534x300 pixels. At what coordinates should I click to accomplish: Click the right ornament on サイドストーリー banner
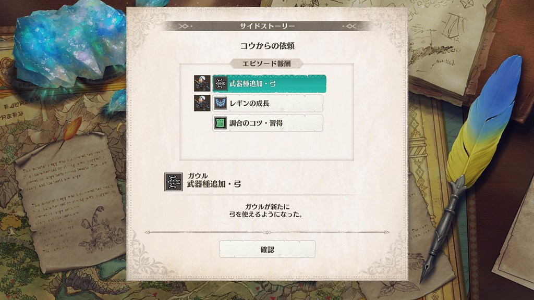point(350,26)
